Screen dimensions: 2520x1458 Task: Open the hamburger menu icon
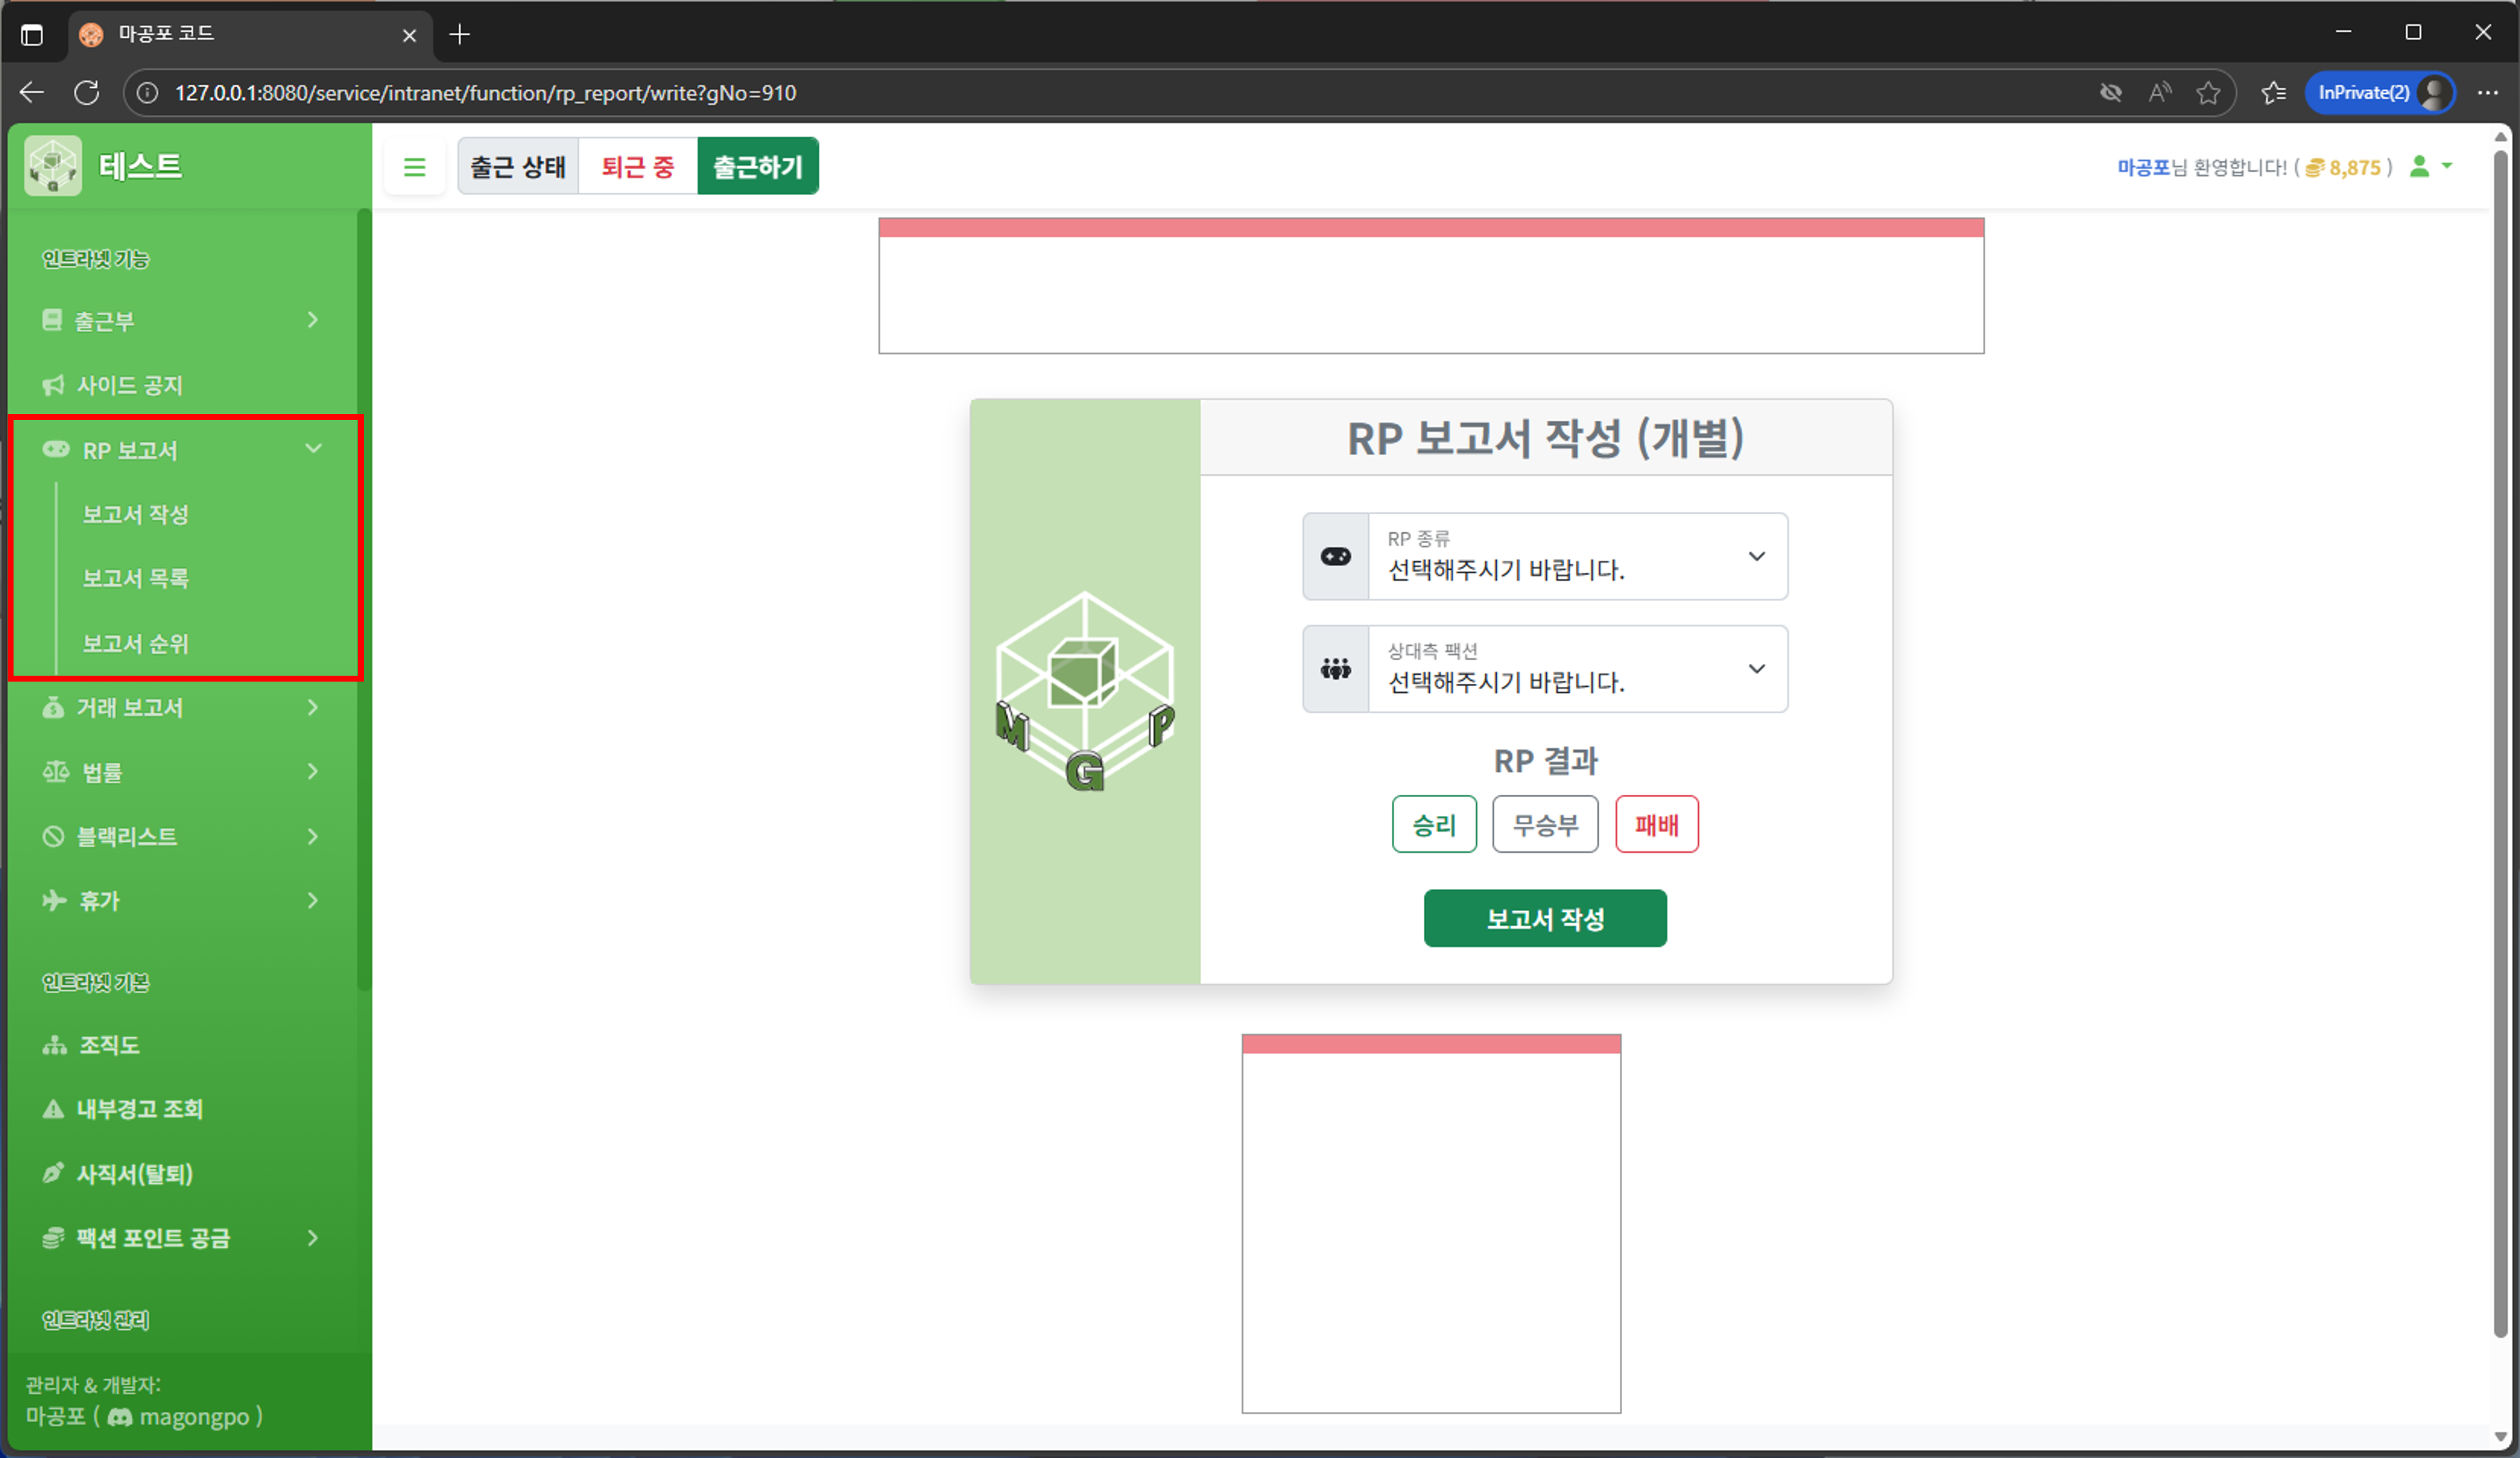click(415, 166)
